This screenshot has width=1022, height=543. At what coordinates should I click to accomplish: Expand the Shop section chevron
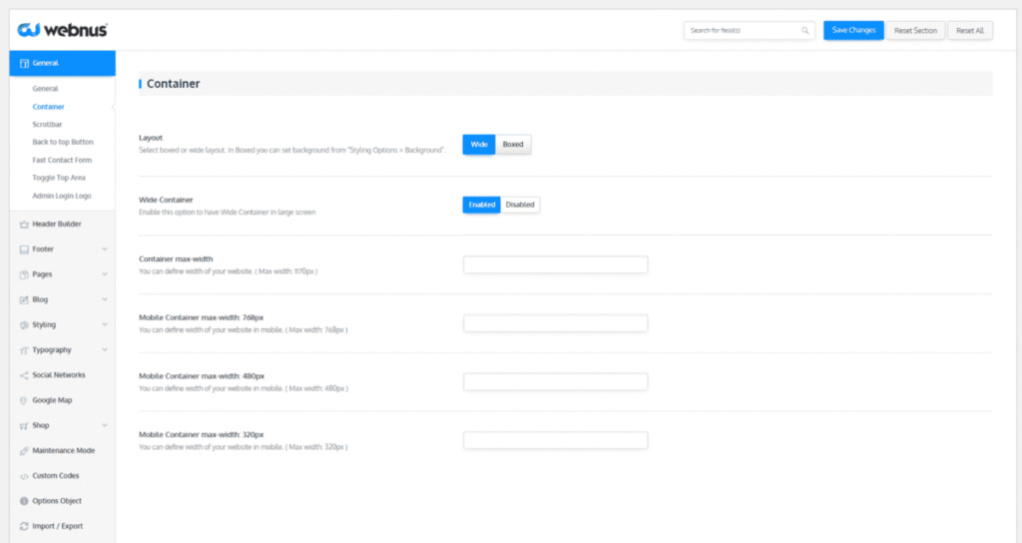click(x=104, y=425)
